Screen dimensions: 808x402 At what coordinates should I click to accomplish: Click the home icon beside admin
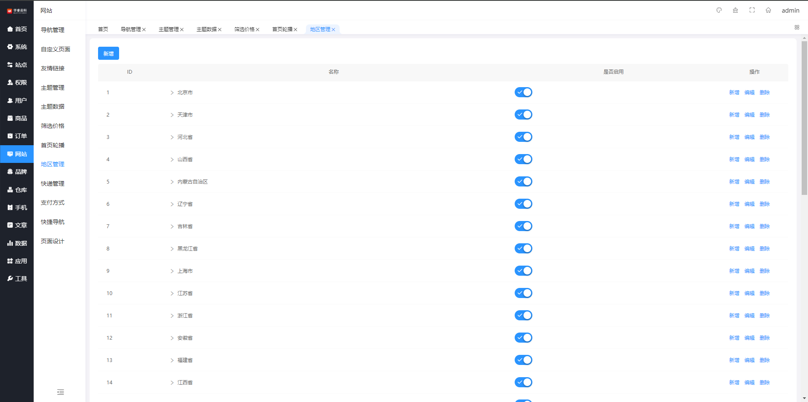(768, 10)
